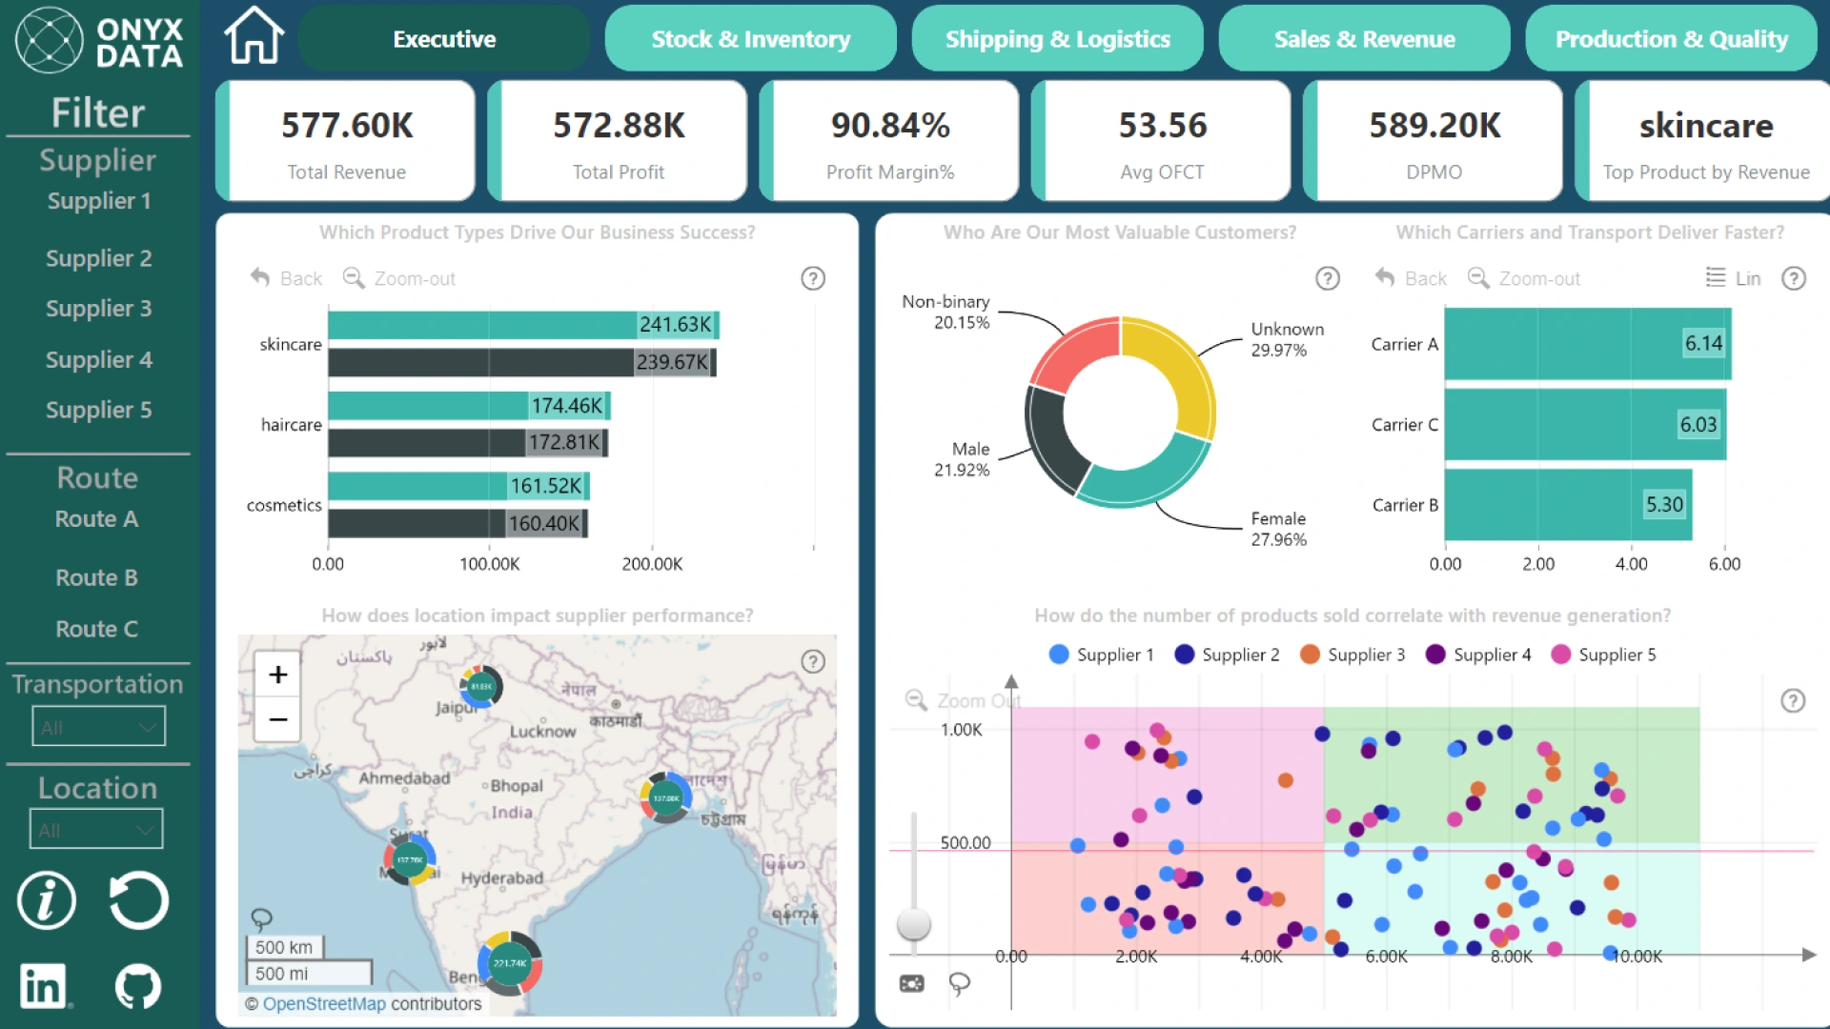Switch to Shipping & Logistics tab
The image size is (1830, 1029).
[x=1058, y=38]
